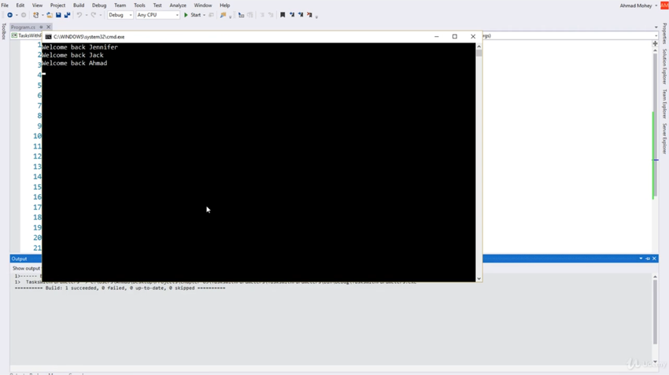Click the Toggle Bookmark icon

pos(283,15)
